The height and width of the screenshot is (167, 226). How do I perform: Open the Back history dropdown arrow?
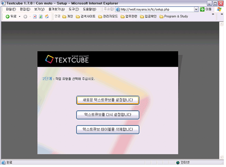pyautogui.click(x=19, y=17)
